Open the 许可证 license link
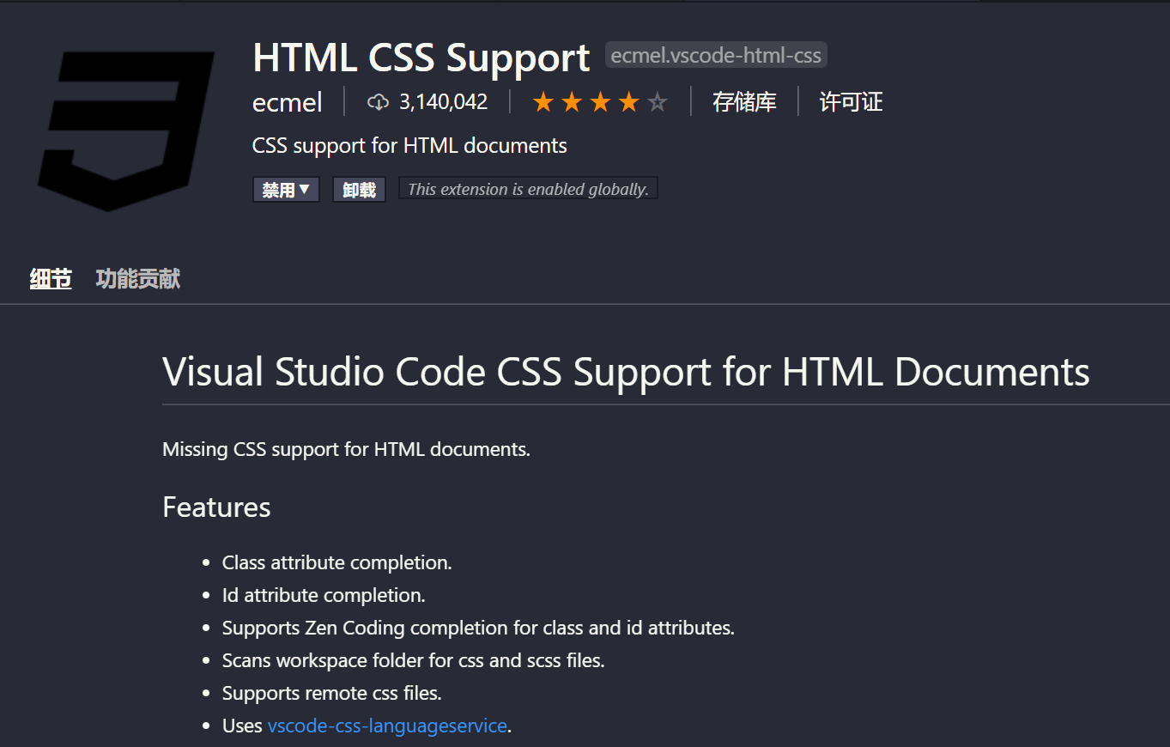The width and height of the screenshot is (1170, 747). click(851, 102)
